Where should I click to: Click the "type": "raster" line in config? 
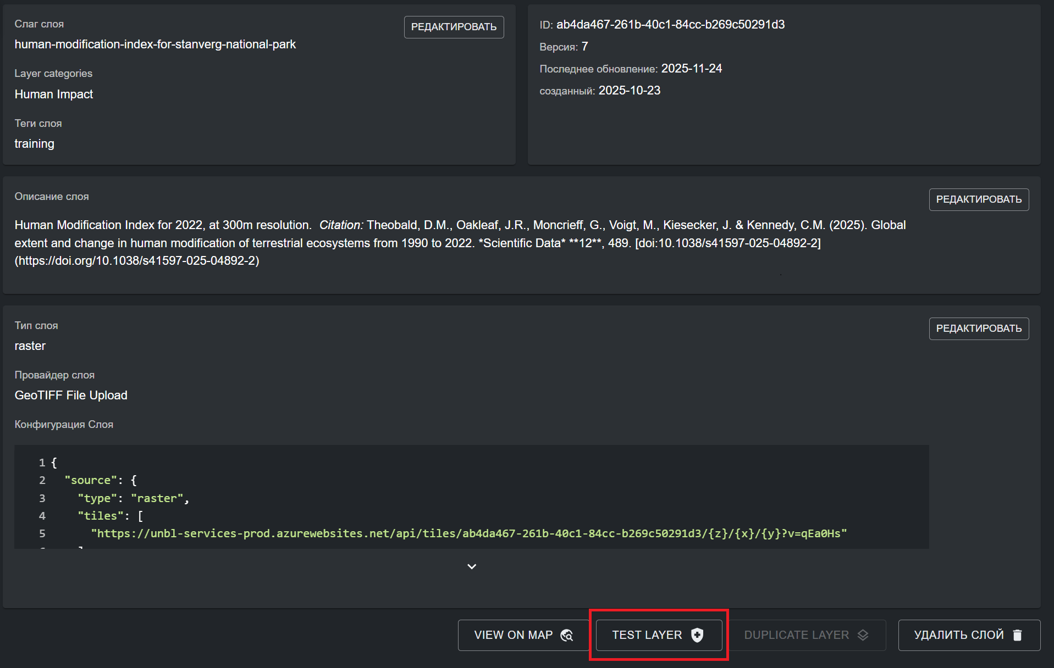tap(133, 498)
